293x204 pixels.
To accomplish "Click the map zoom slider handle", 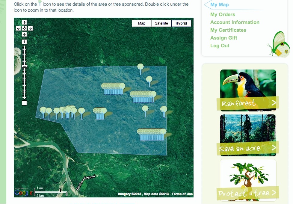I will pyautogui.click(x=25, y=67).
